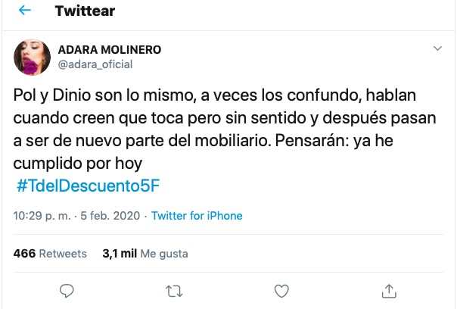457x309 pixels.
Task: Retweet this tweet using the arrows icon
Action: 173,290
